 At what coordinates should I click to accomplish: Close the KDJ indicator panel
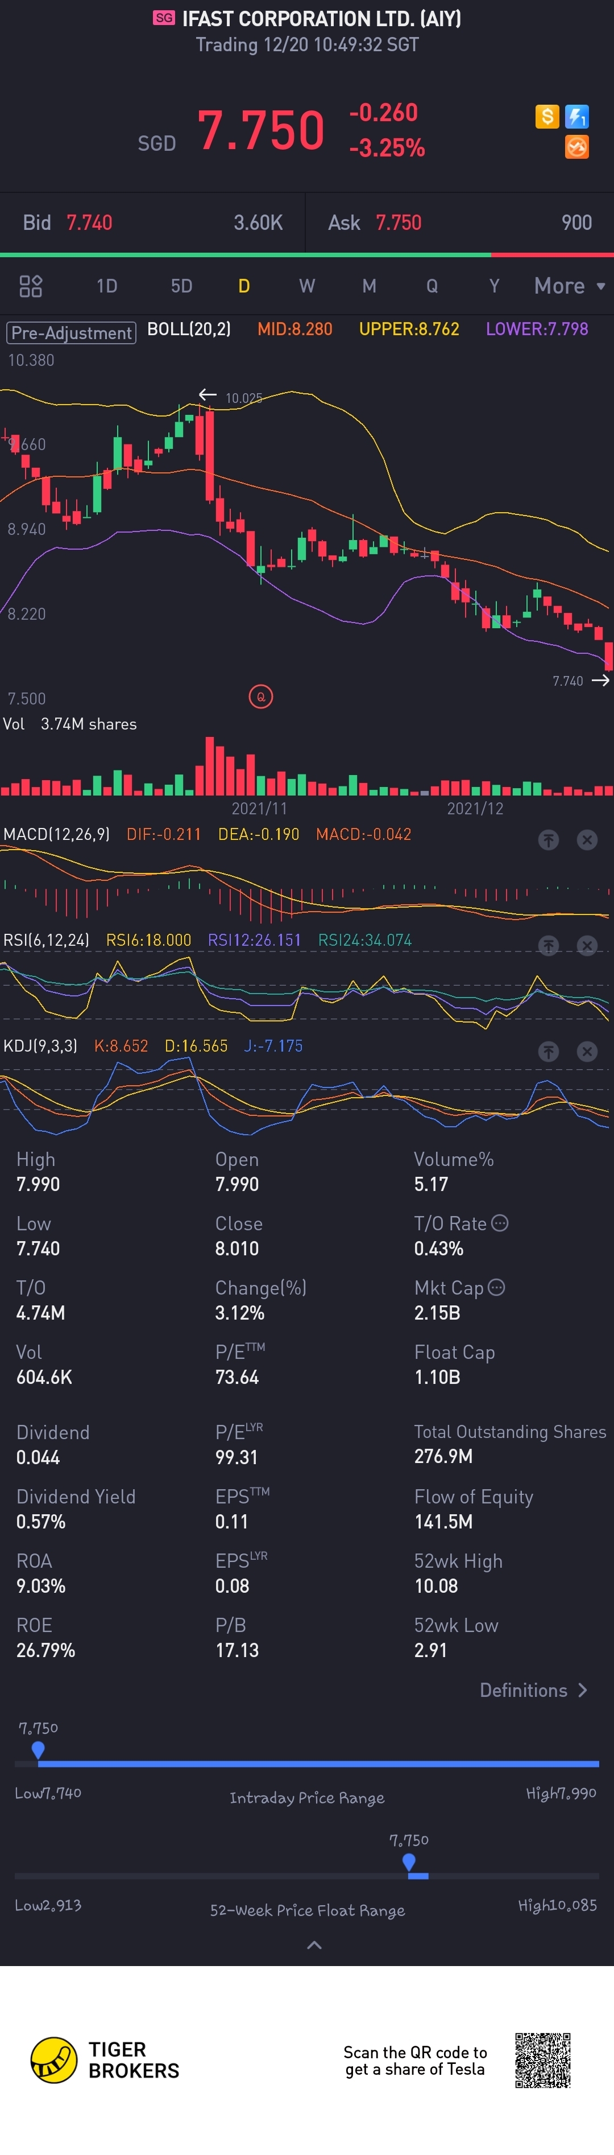[x=587, y=1050]
